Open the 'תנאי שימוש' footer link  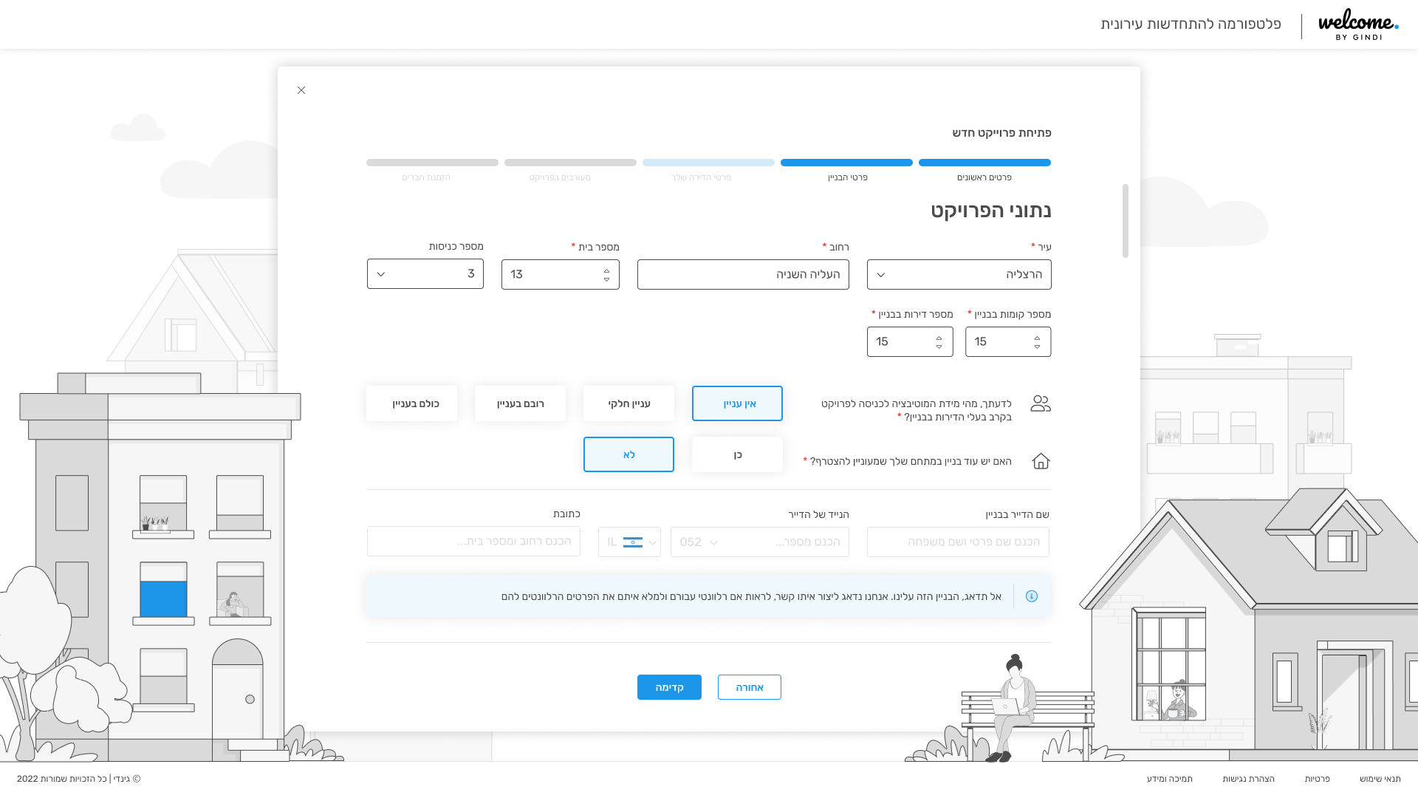(x=1380, y=779)
